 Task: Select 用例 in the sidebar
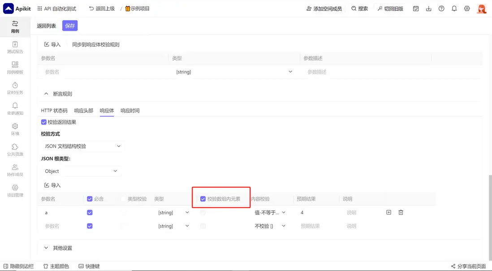(x=15, y=27)
